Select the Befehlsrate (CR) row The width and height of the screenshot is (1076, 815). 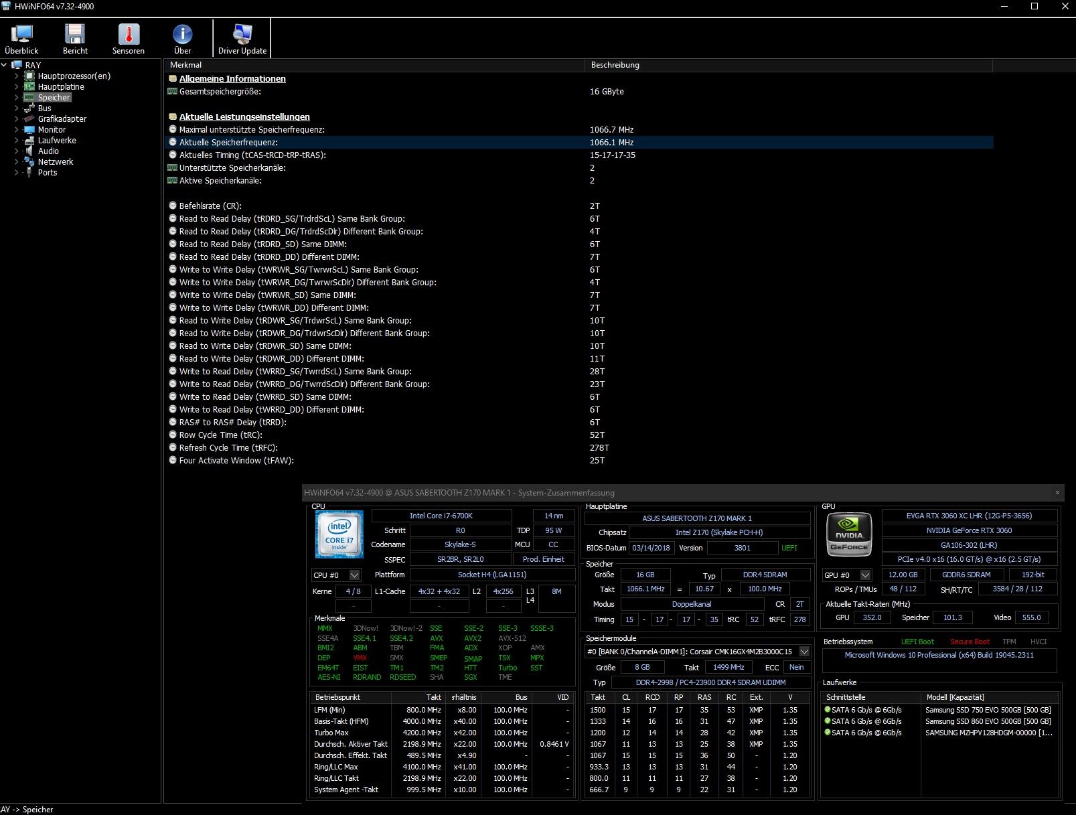pos(210,206)
